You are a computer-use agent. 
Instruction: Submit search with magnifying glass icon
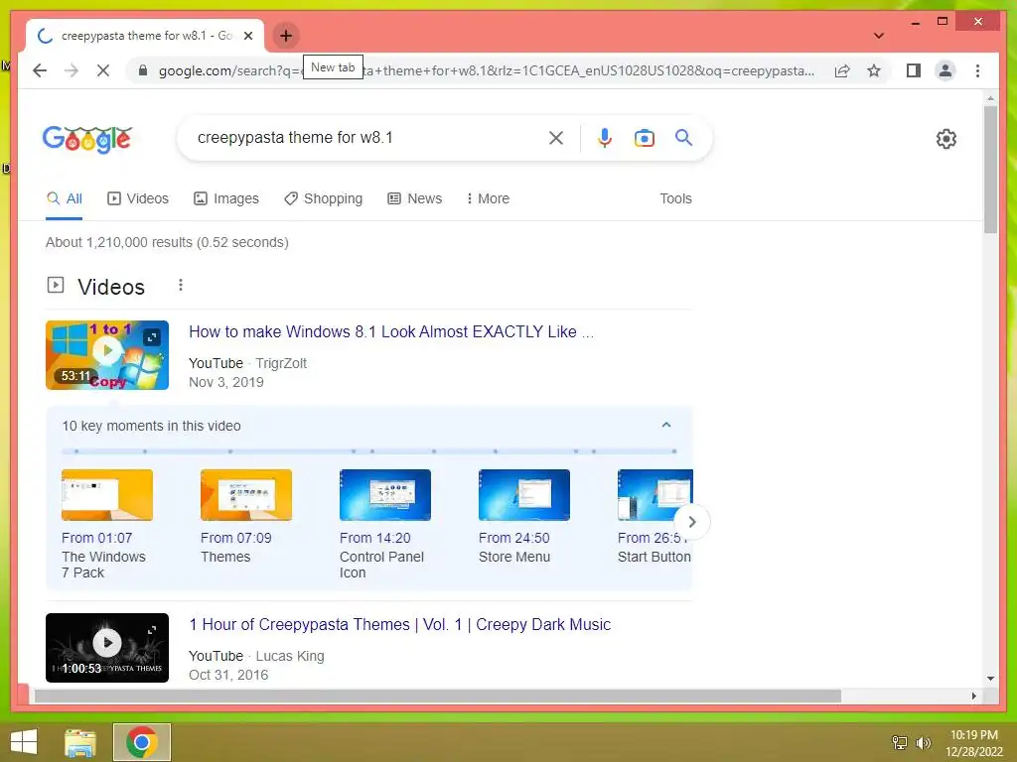point(683,137)
